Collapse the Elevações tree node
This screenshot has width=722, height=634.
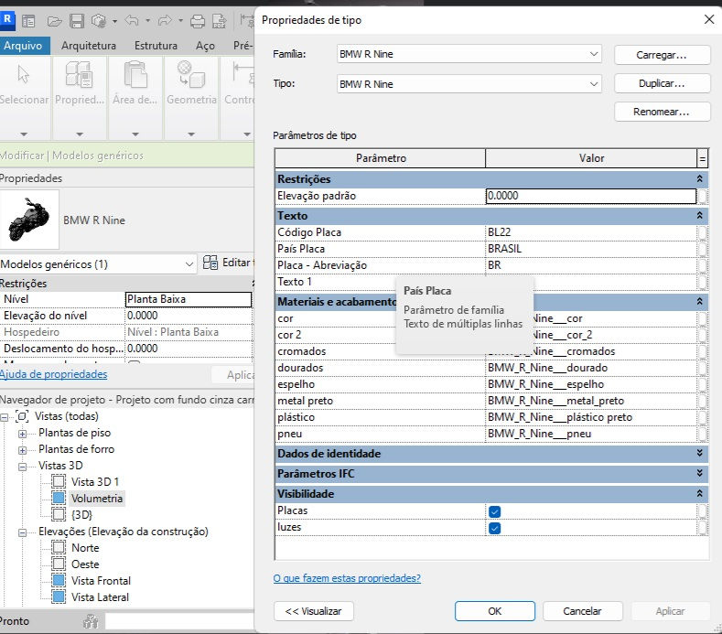tap(22, 532)
